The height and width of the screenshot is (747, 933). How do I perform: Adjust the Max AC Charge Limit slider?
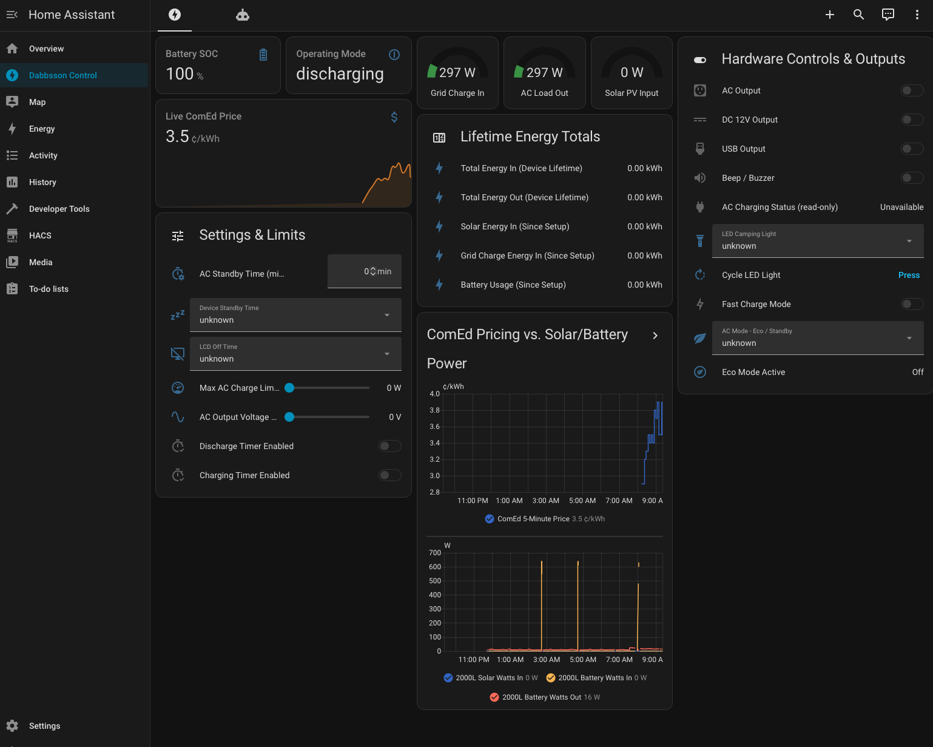pos(328,388)
